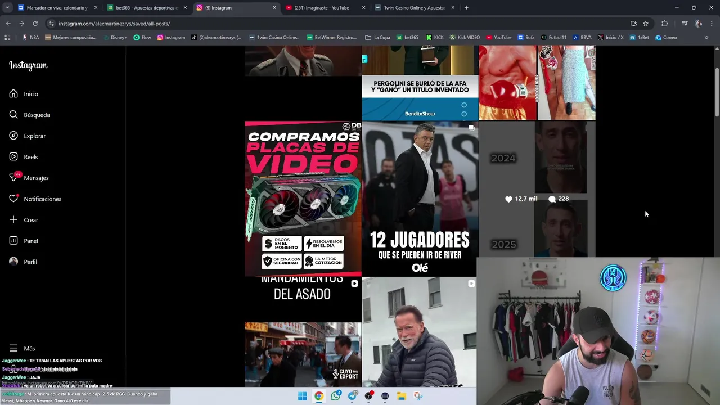
Task: Open the 1xBet bookmark
Action: pyautogui.click(x=639, y=38)
